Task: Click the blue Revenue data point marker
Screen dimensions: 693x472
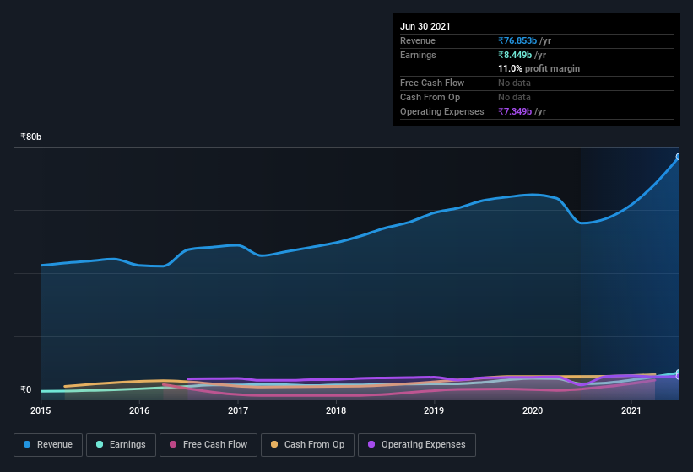Action: tap(679, 157)
